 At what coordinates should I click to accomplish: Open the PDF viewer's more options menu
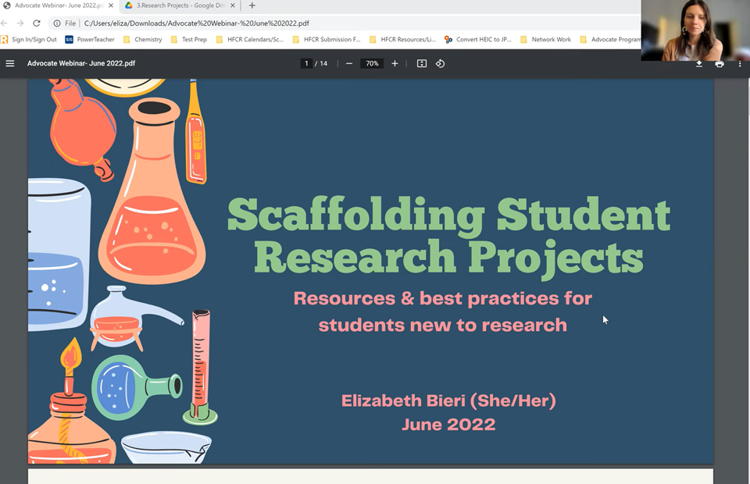coord(739,63)
